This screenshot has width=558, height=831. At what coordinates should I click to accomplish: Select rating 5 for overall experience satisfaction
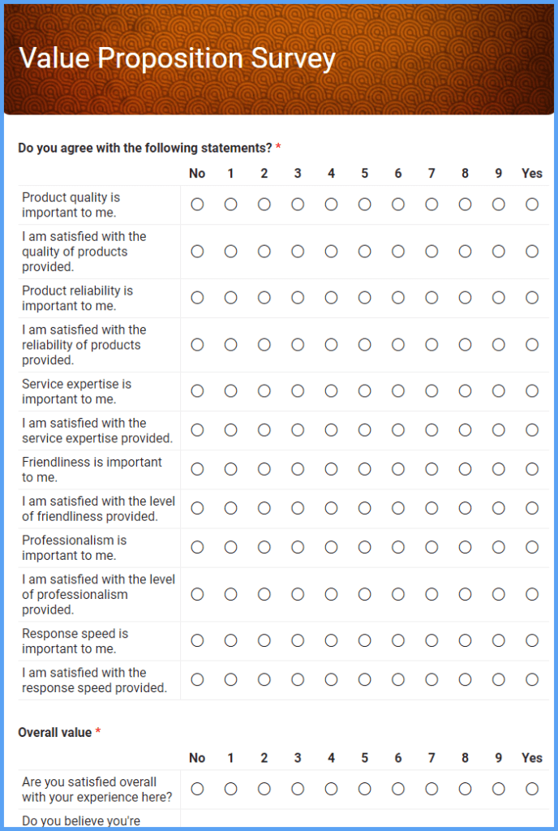click(364, 789)
